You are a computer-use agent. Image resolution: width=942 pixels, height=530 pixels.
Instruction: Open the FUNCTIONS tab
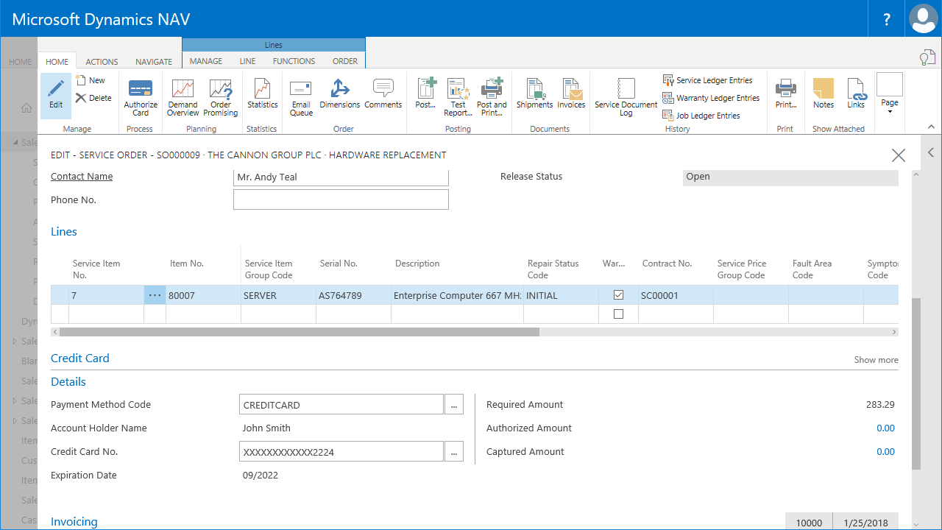(x=294, y=61)
